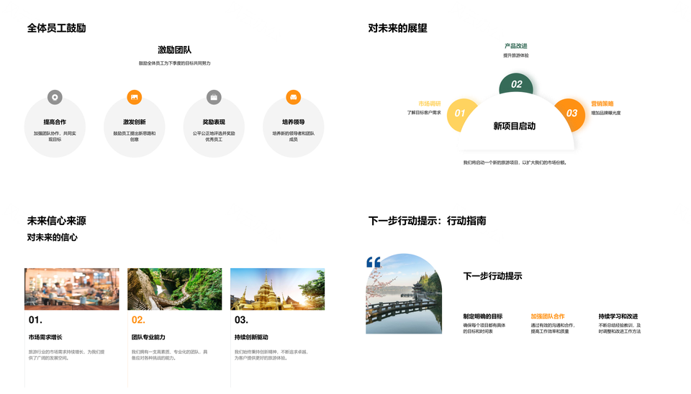Click the 确保每个项目都有具体 description

484,329
